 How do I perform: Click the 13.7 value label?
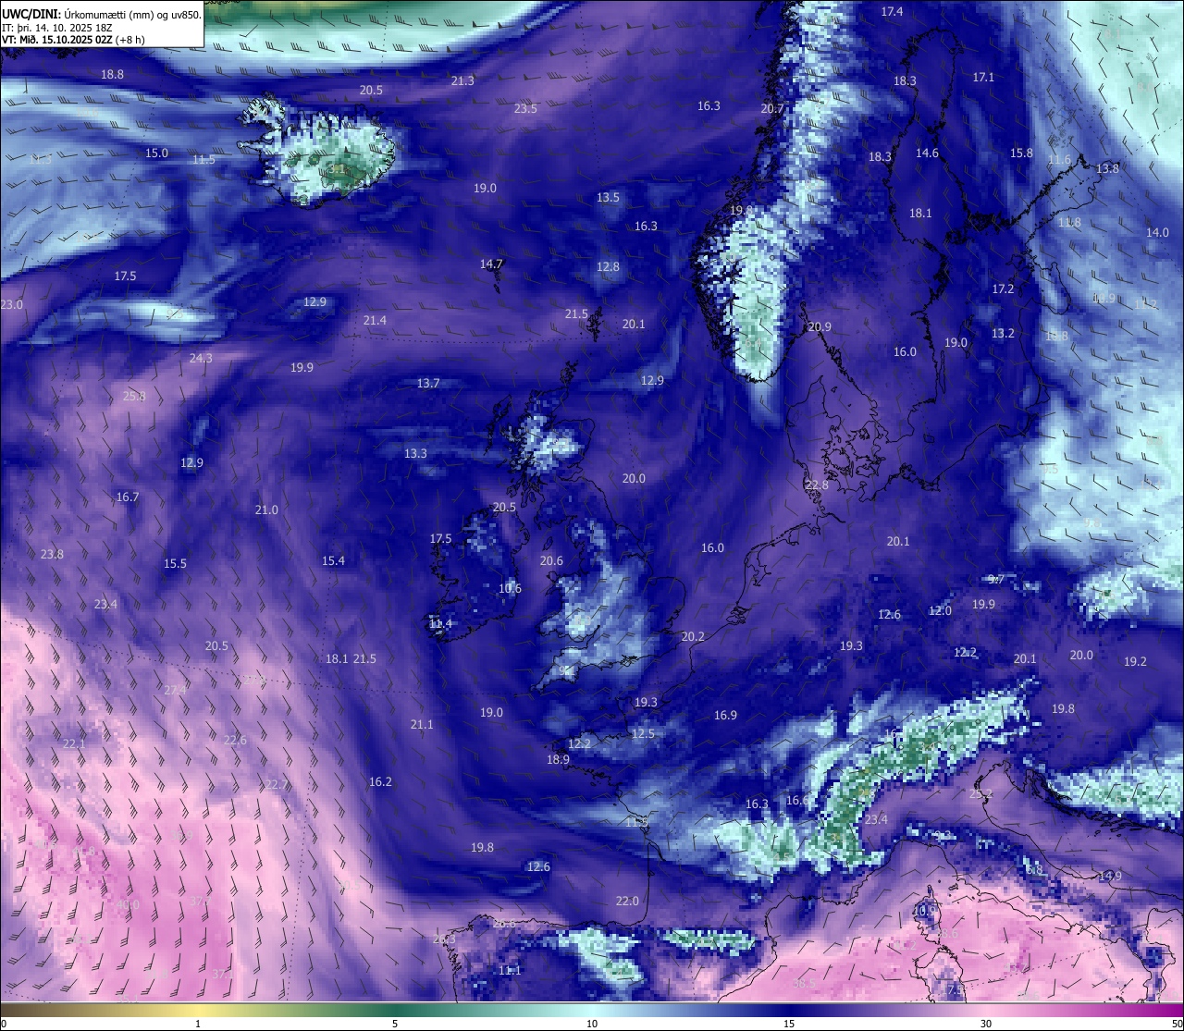(x=428, y=383)
